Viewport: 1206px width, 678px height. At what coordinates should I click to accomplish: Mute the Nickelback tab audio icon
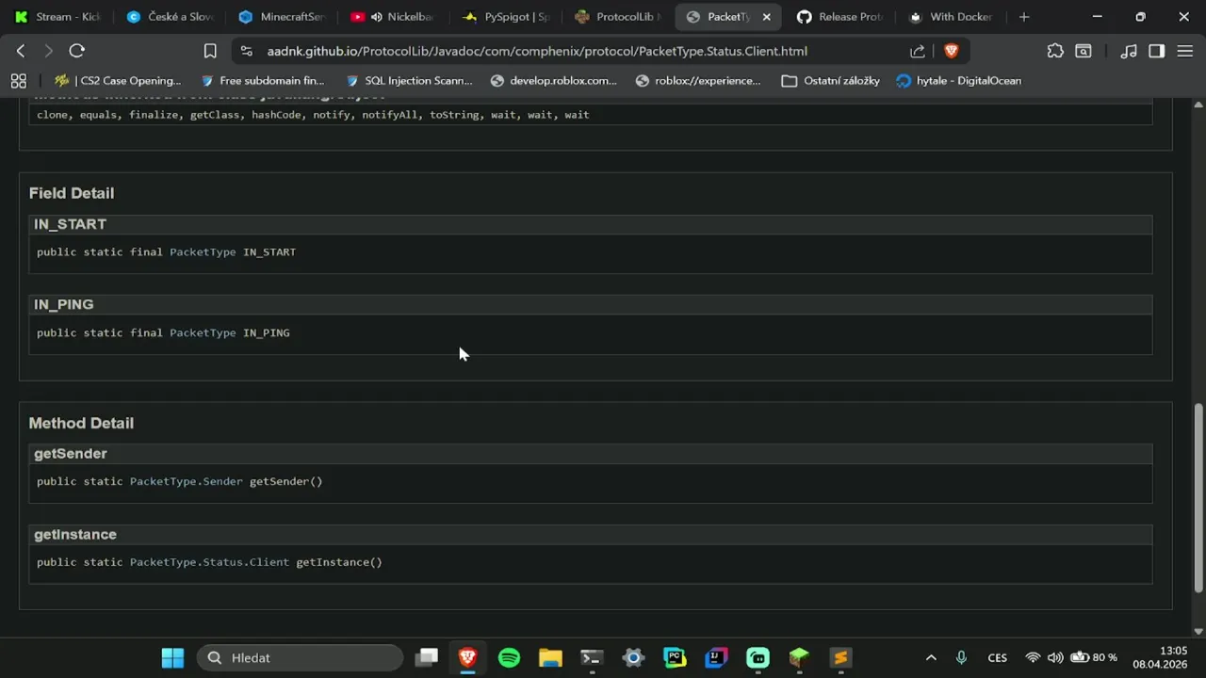click(x=377, y=17)
